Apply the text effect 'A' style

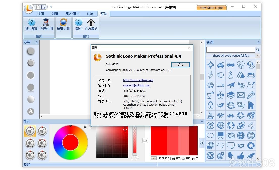(31, 111)
